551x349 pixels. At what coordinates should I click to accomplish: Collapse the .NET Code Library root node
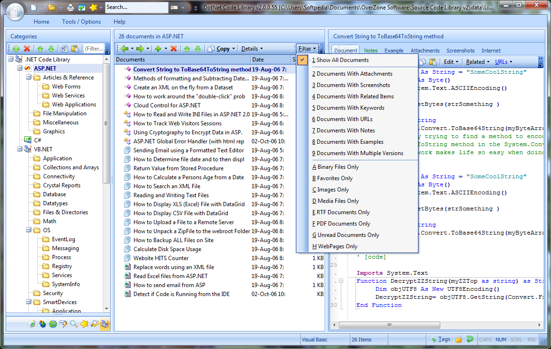click(11, 60)
